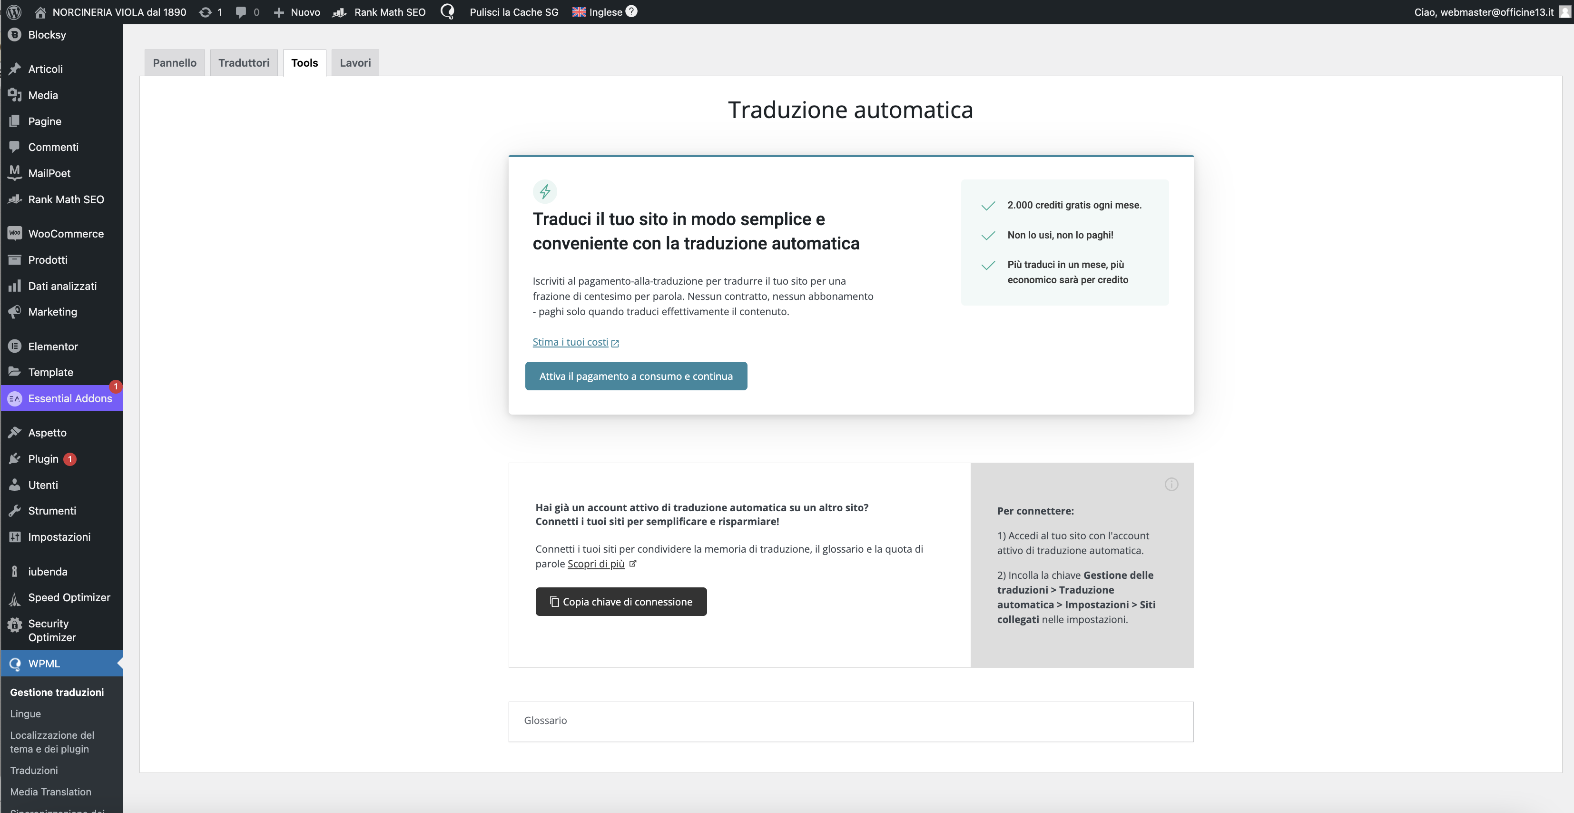Expand the Glossario section
The height and width of the screenshot is (813, 1574).
click(x=851, y=721)
